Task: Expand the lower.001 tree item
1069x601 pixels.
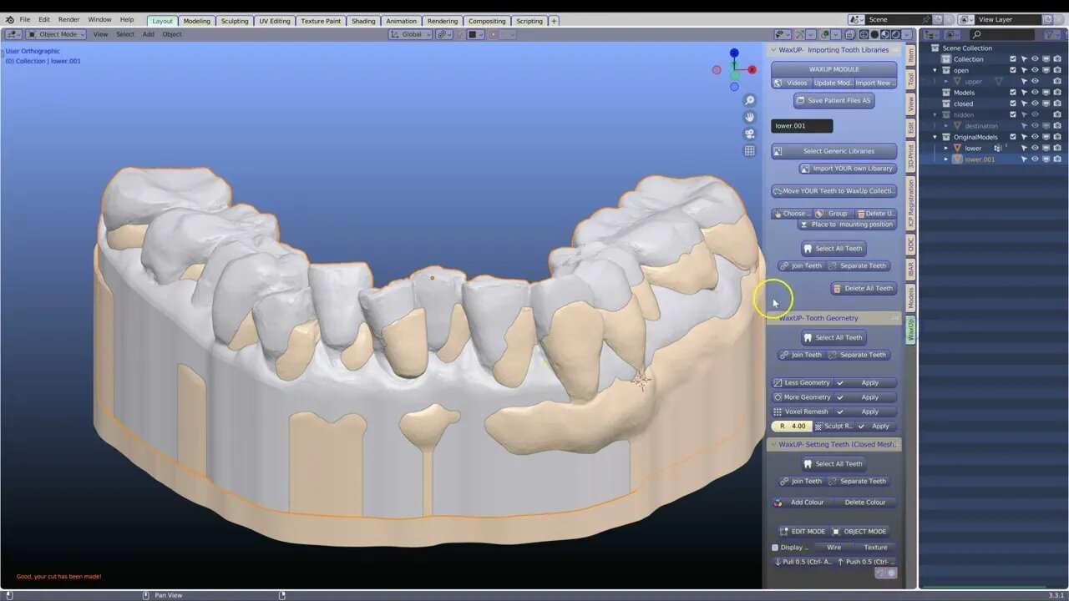Action: (x=946, y=159)
